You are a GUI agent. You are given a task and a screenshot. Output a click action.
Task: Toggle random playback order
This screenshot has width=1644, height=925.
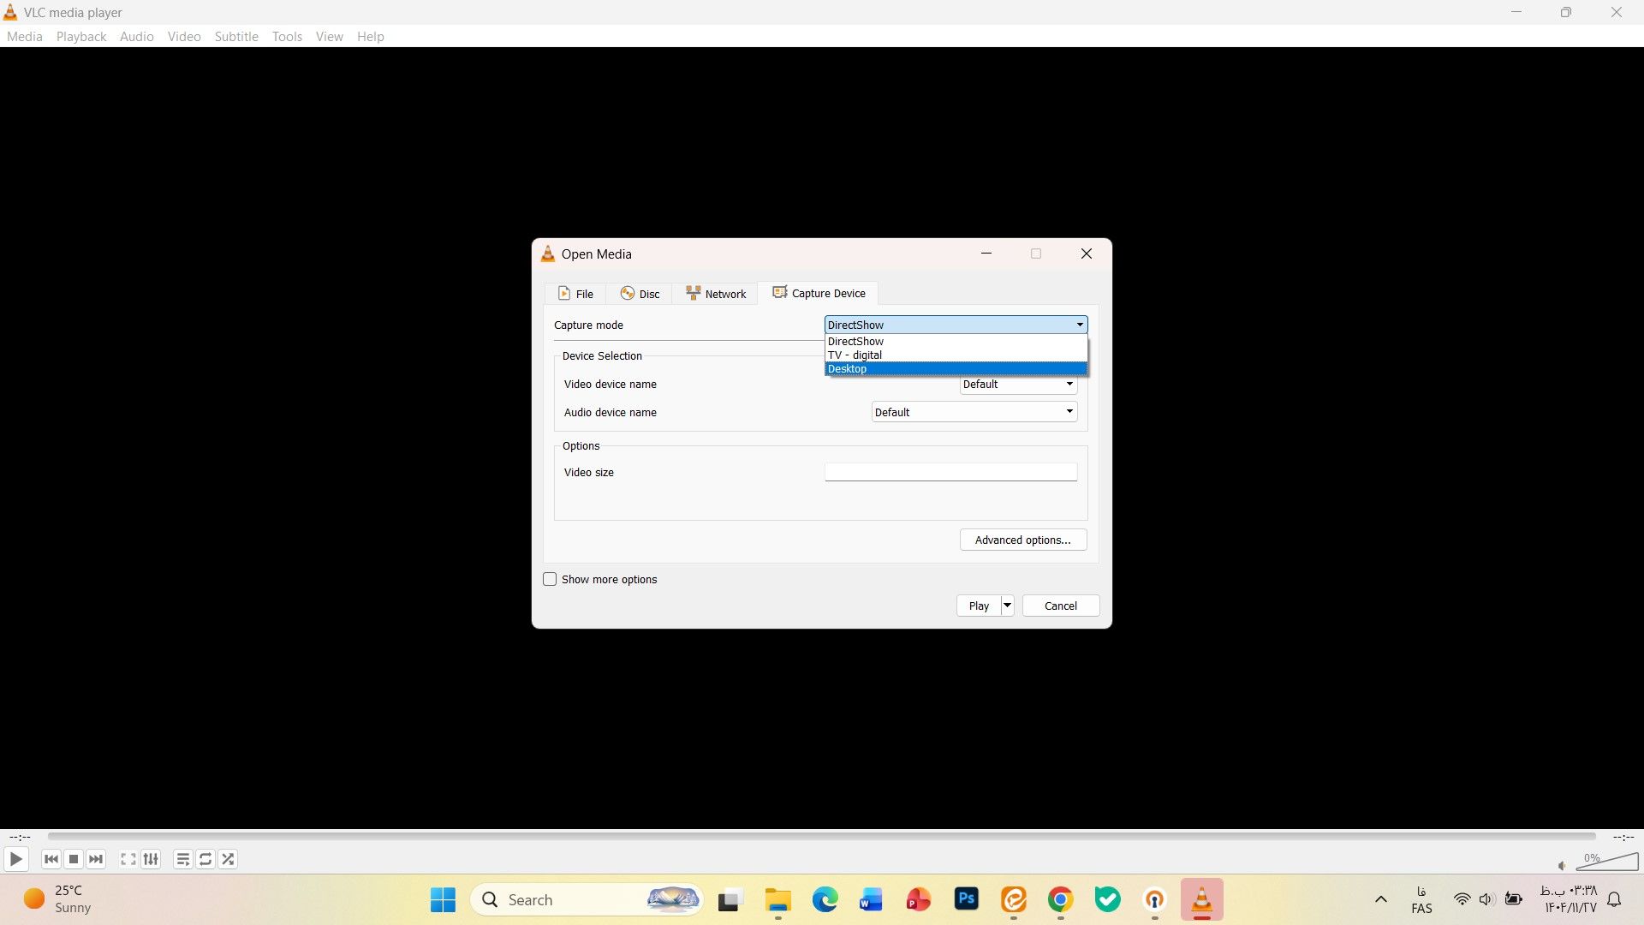click(x=227, y=859)
